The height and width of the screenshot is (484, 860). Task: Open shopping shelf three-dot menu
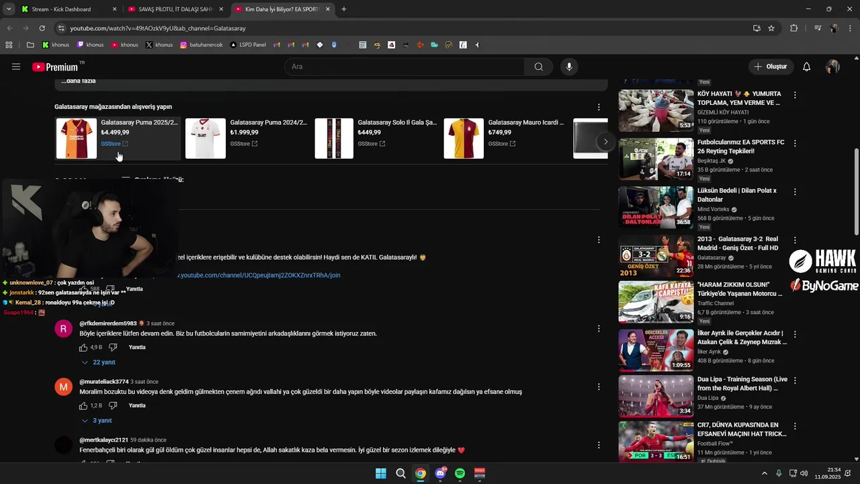599,107
